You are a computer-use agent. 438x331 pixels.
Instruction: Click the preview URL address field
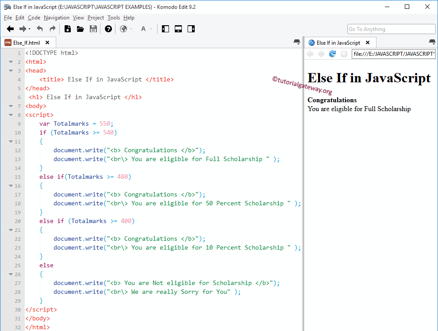click(x=393, y=54)
